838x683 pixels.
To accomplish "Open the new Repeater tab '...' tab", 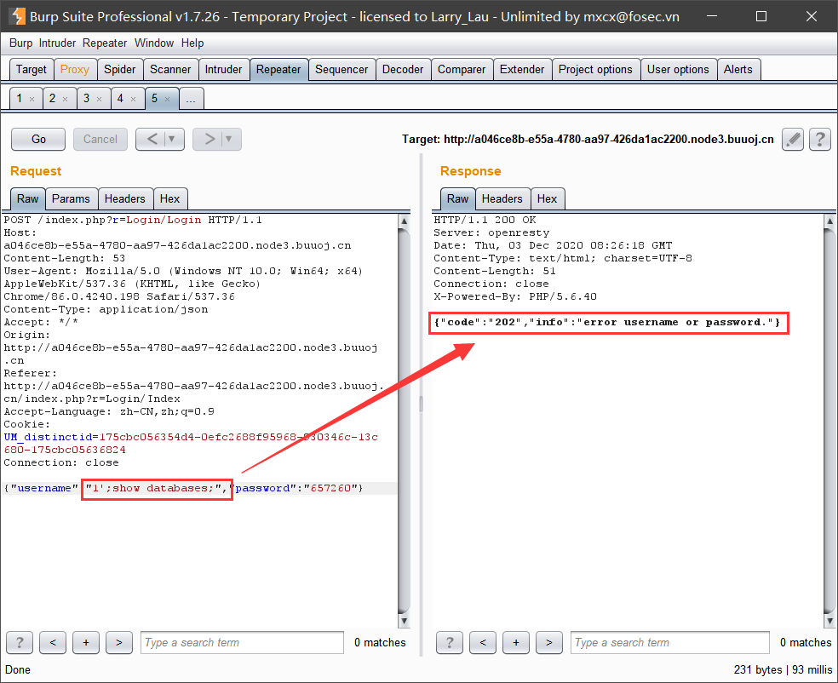I will pyautogui.click(x=191, y=99).
